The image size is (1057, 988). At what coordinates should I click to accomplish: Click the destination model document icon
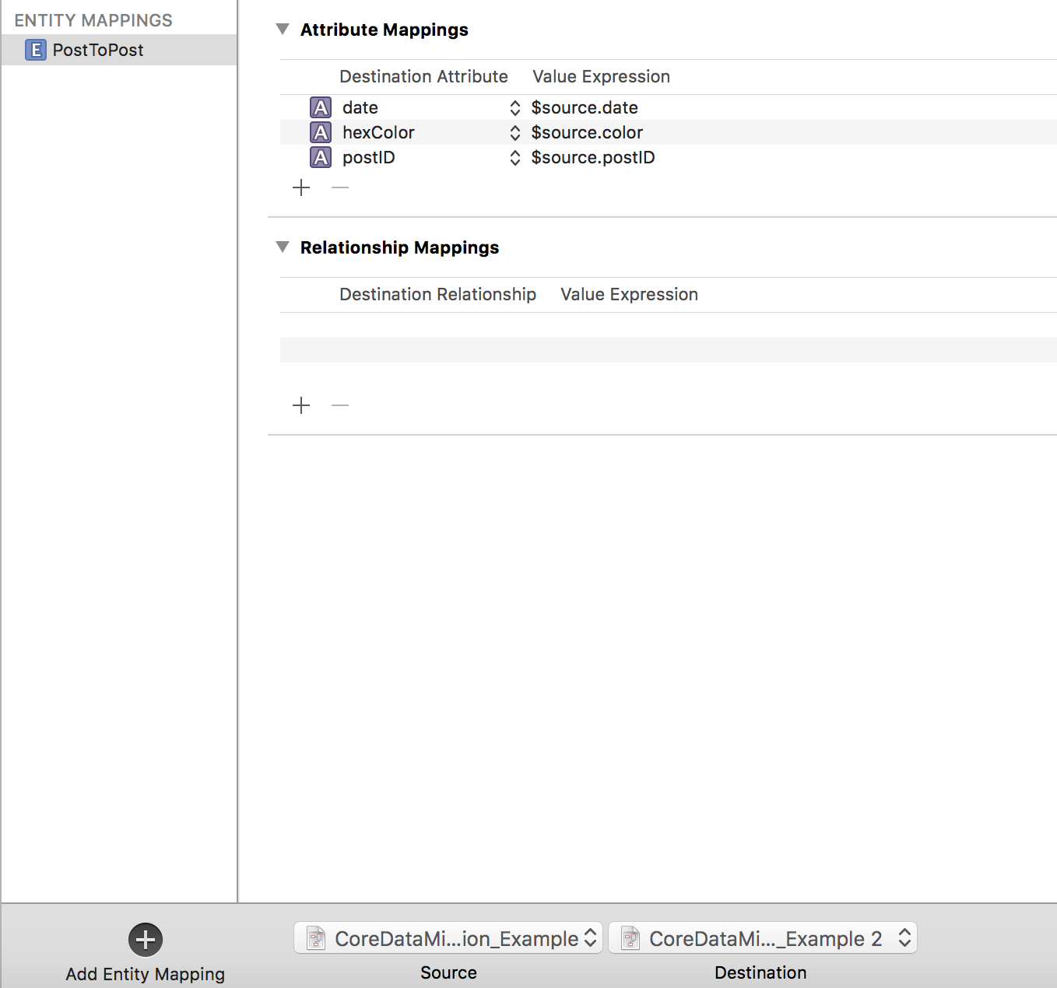[630, 938]
